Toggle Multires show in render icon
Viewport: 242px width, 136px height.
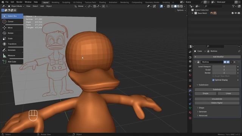(x=228, y=62)
